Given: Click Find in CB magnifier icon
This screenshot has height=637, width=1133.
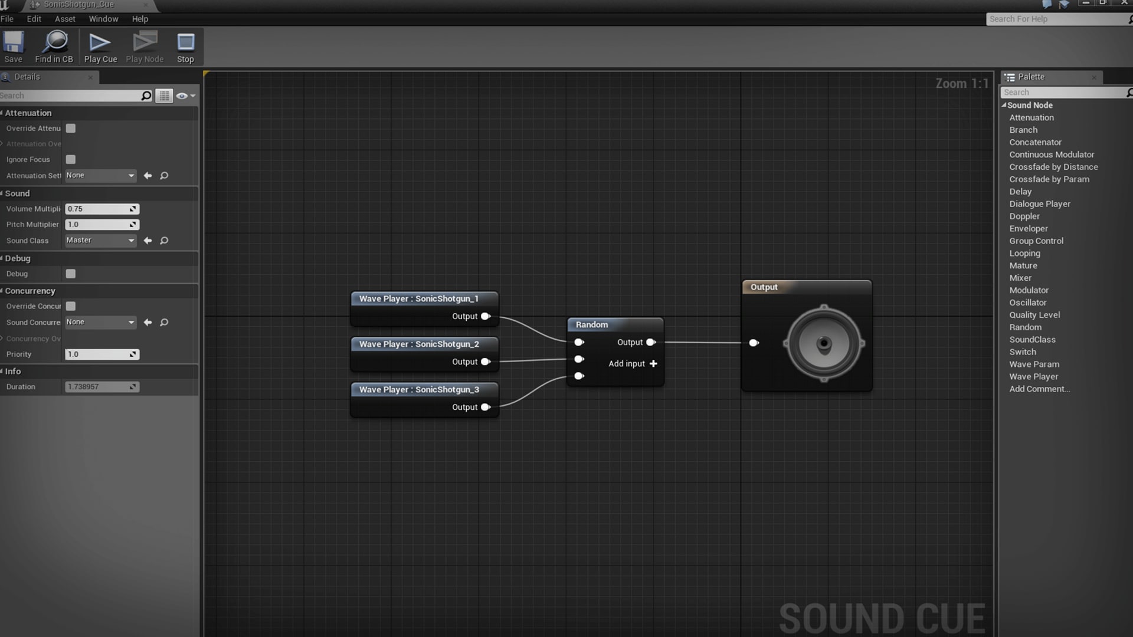Looking at the screenshot, I should click(55, 42).
